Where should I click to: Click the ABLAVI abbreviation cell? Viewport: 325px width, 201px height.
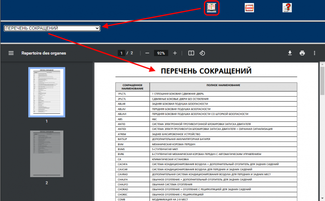click(133, 114)
